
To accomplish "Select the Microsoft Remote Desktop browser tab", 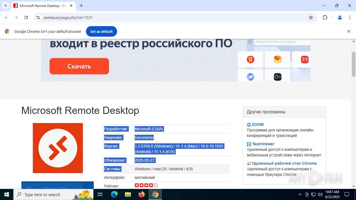I will (x=43, y=6).
